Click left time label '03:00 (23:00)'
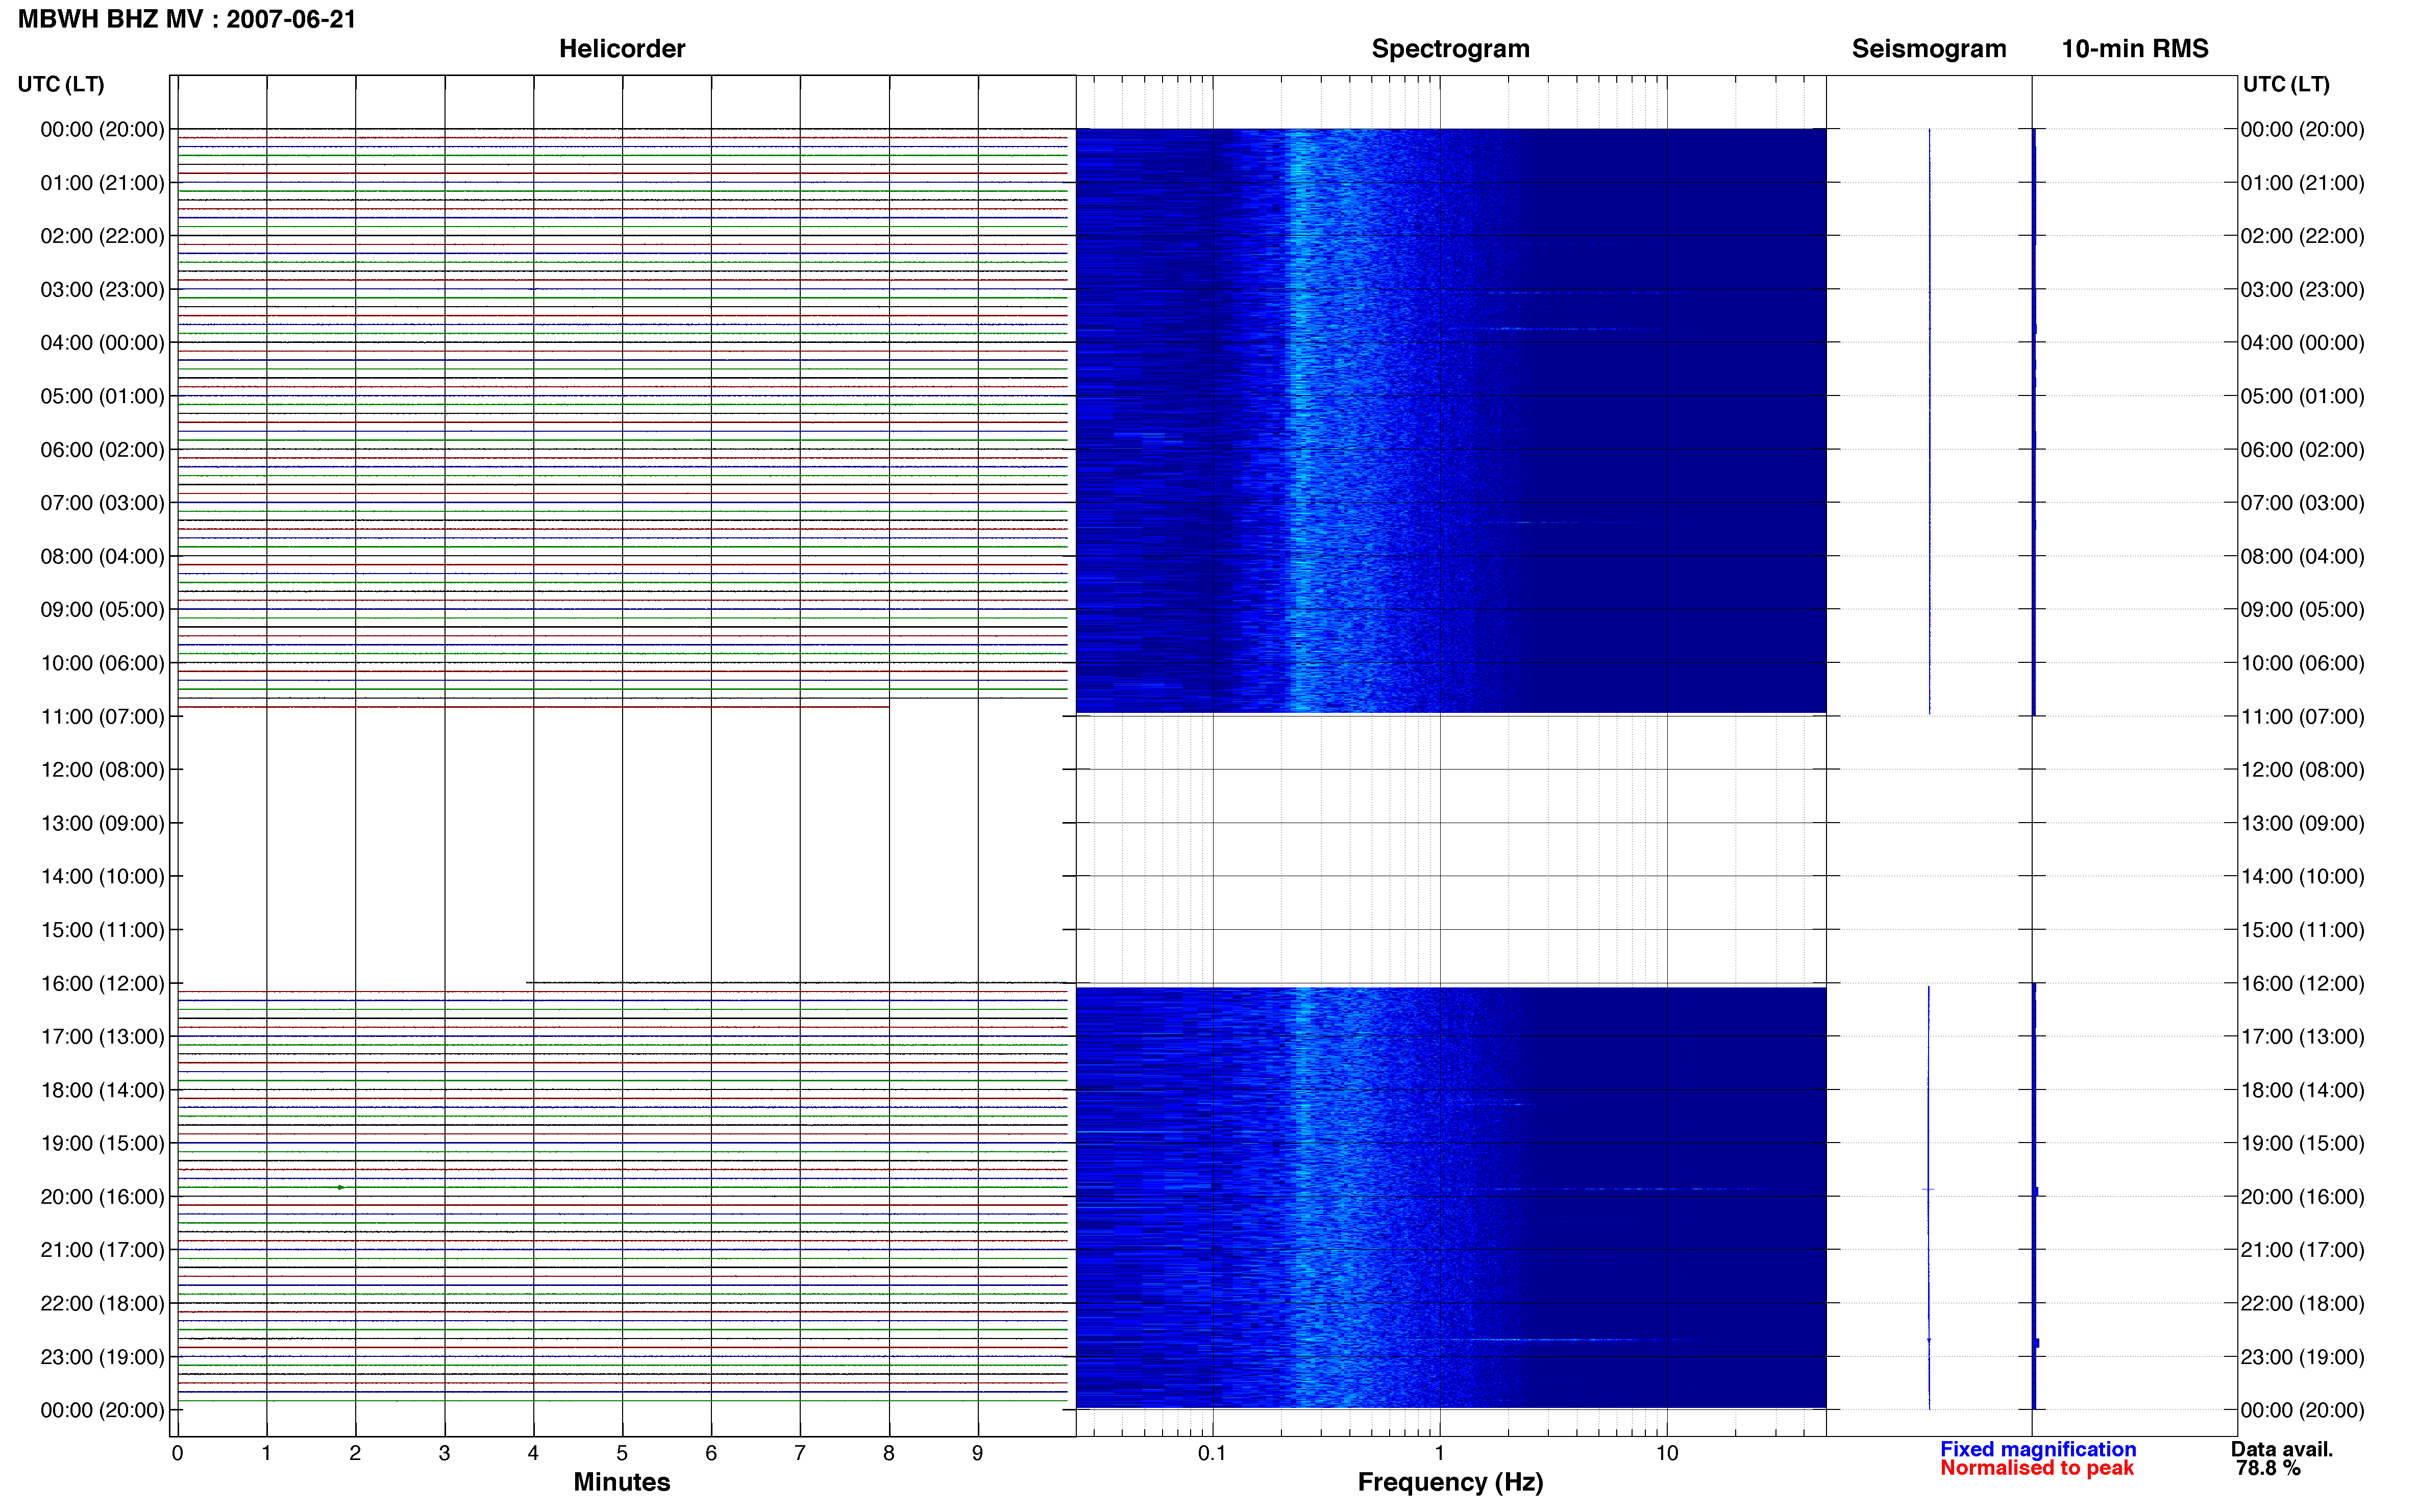 point(102,290)
